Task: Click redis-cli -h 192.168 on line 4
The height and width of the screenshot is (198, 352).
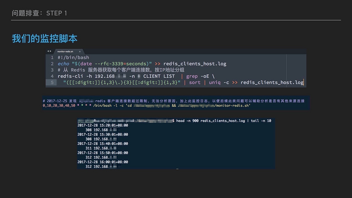Action: [86, 76]
